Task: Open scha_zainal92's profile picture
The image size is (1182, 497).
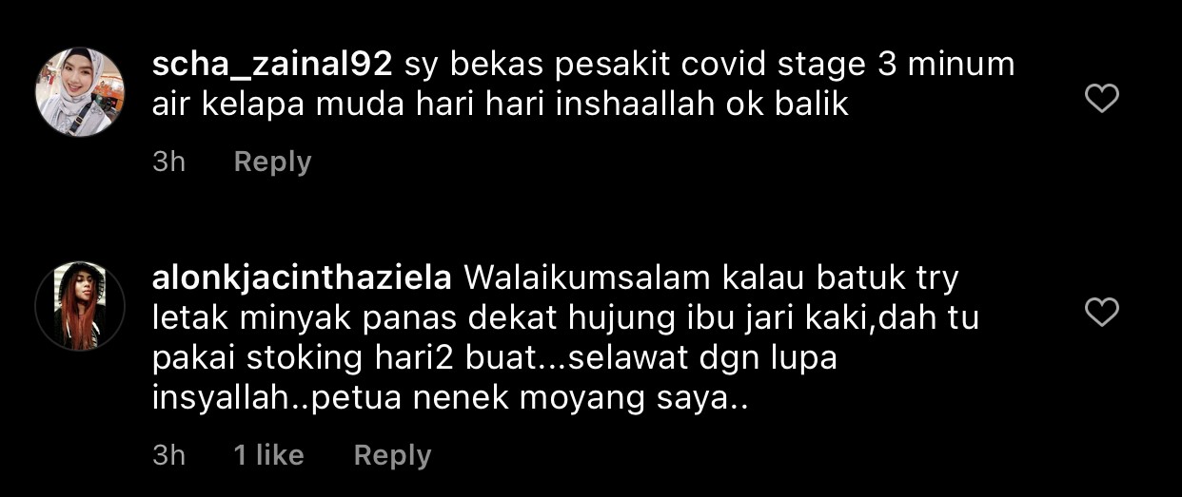Action: click(80, 92)
